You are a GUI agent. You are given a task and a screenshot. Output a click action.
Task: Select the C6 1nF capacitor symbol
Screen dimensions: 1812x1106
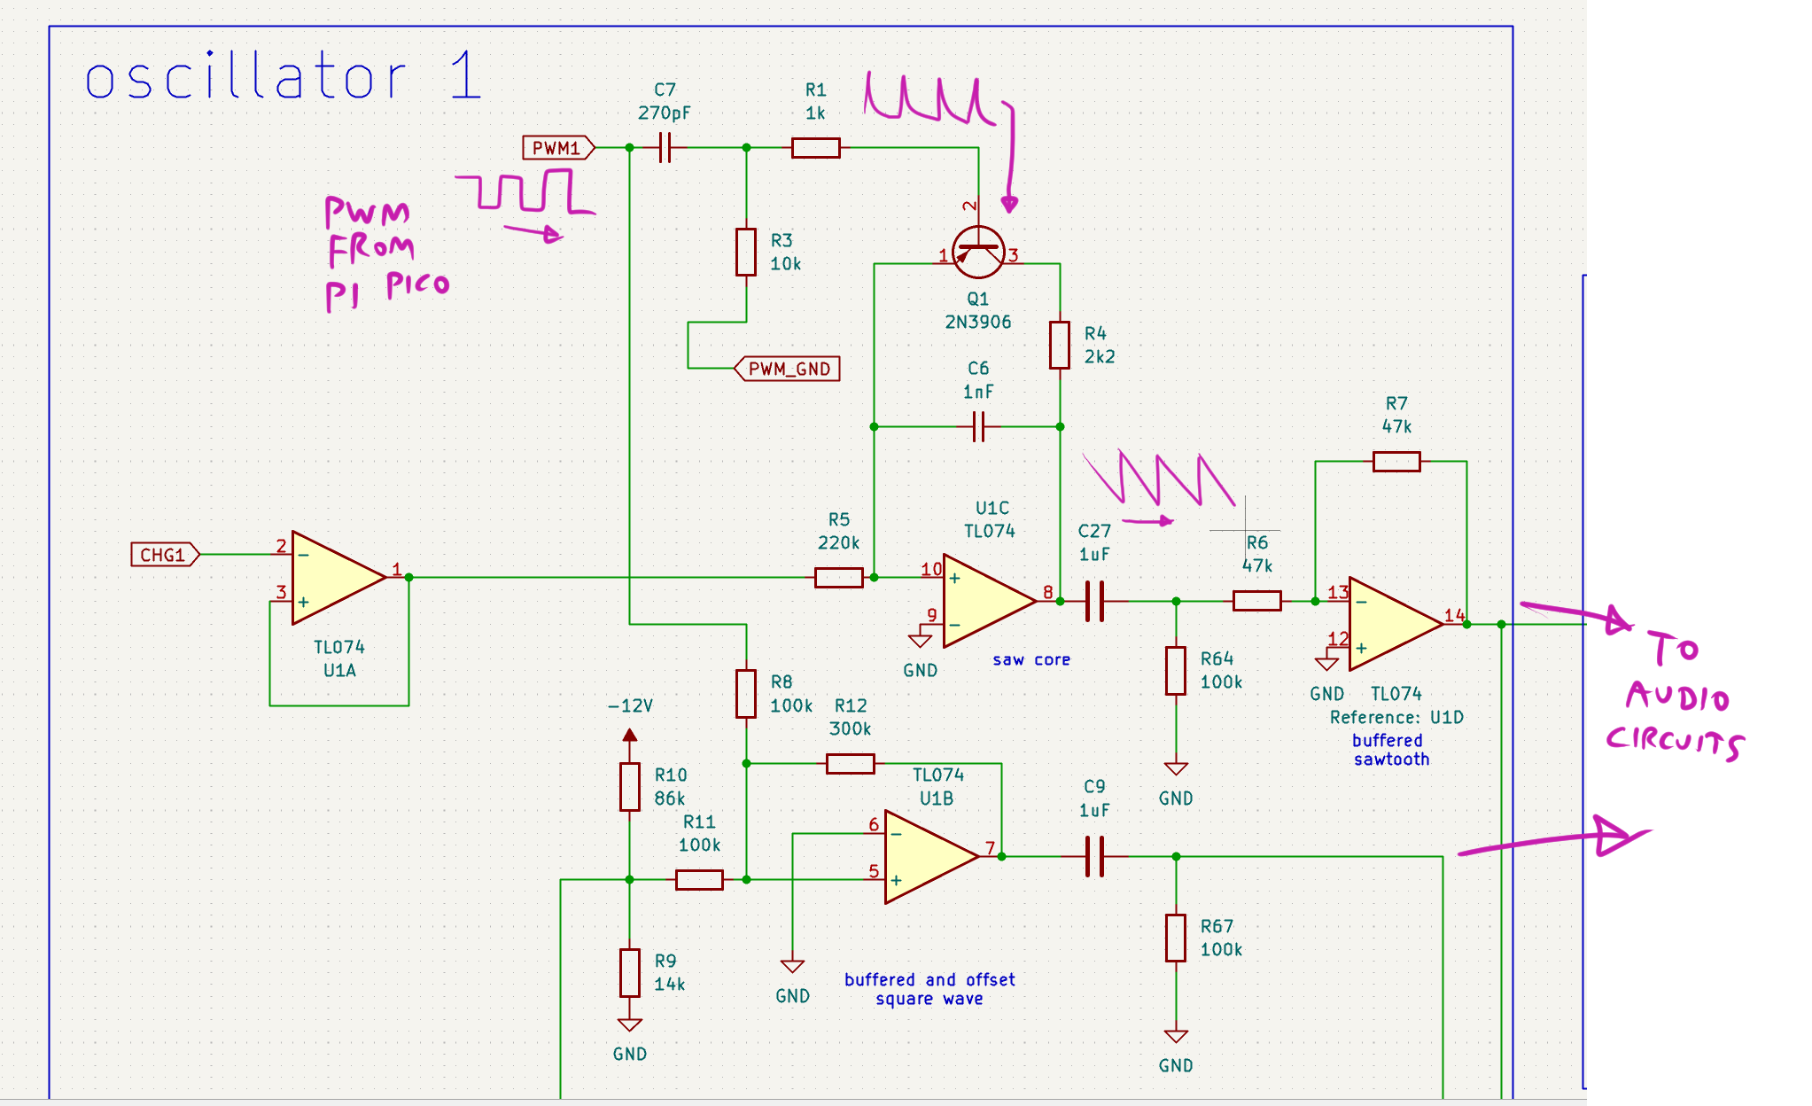978,426
